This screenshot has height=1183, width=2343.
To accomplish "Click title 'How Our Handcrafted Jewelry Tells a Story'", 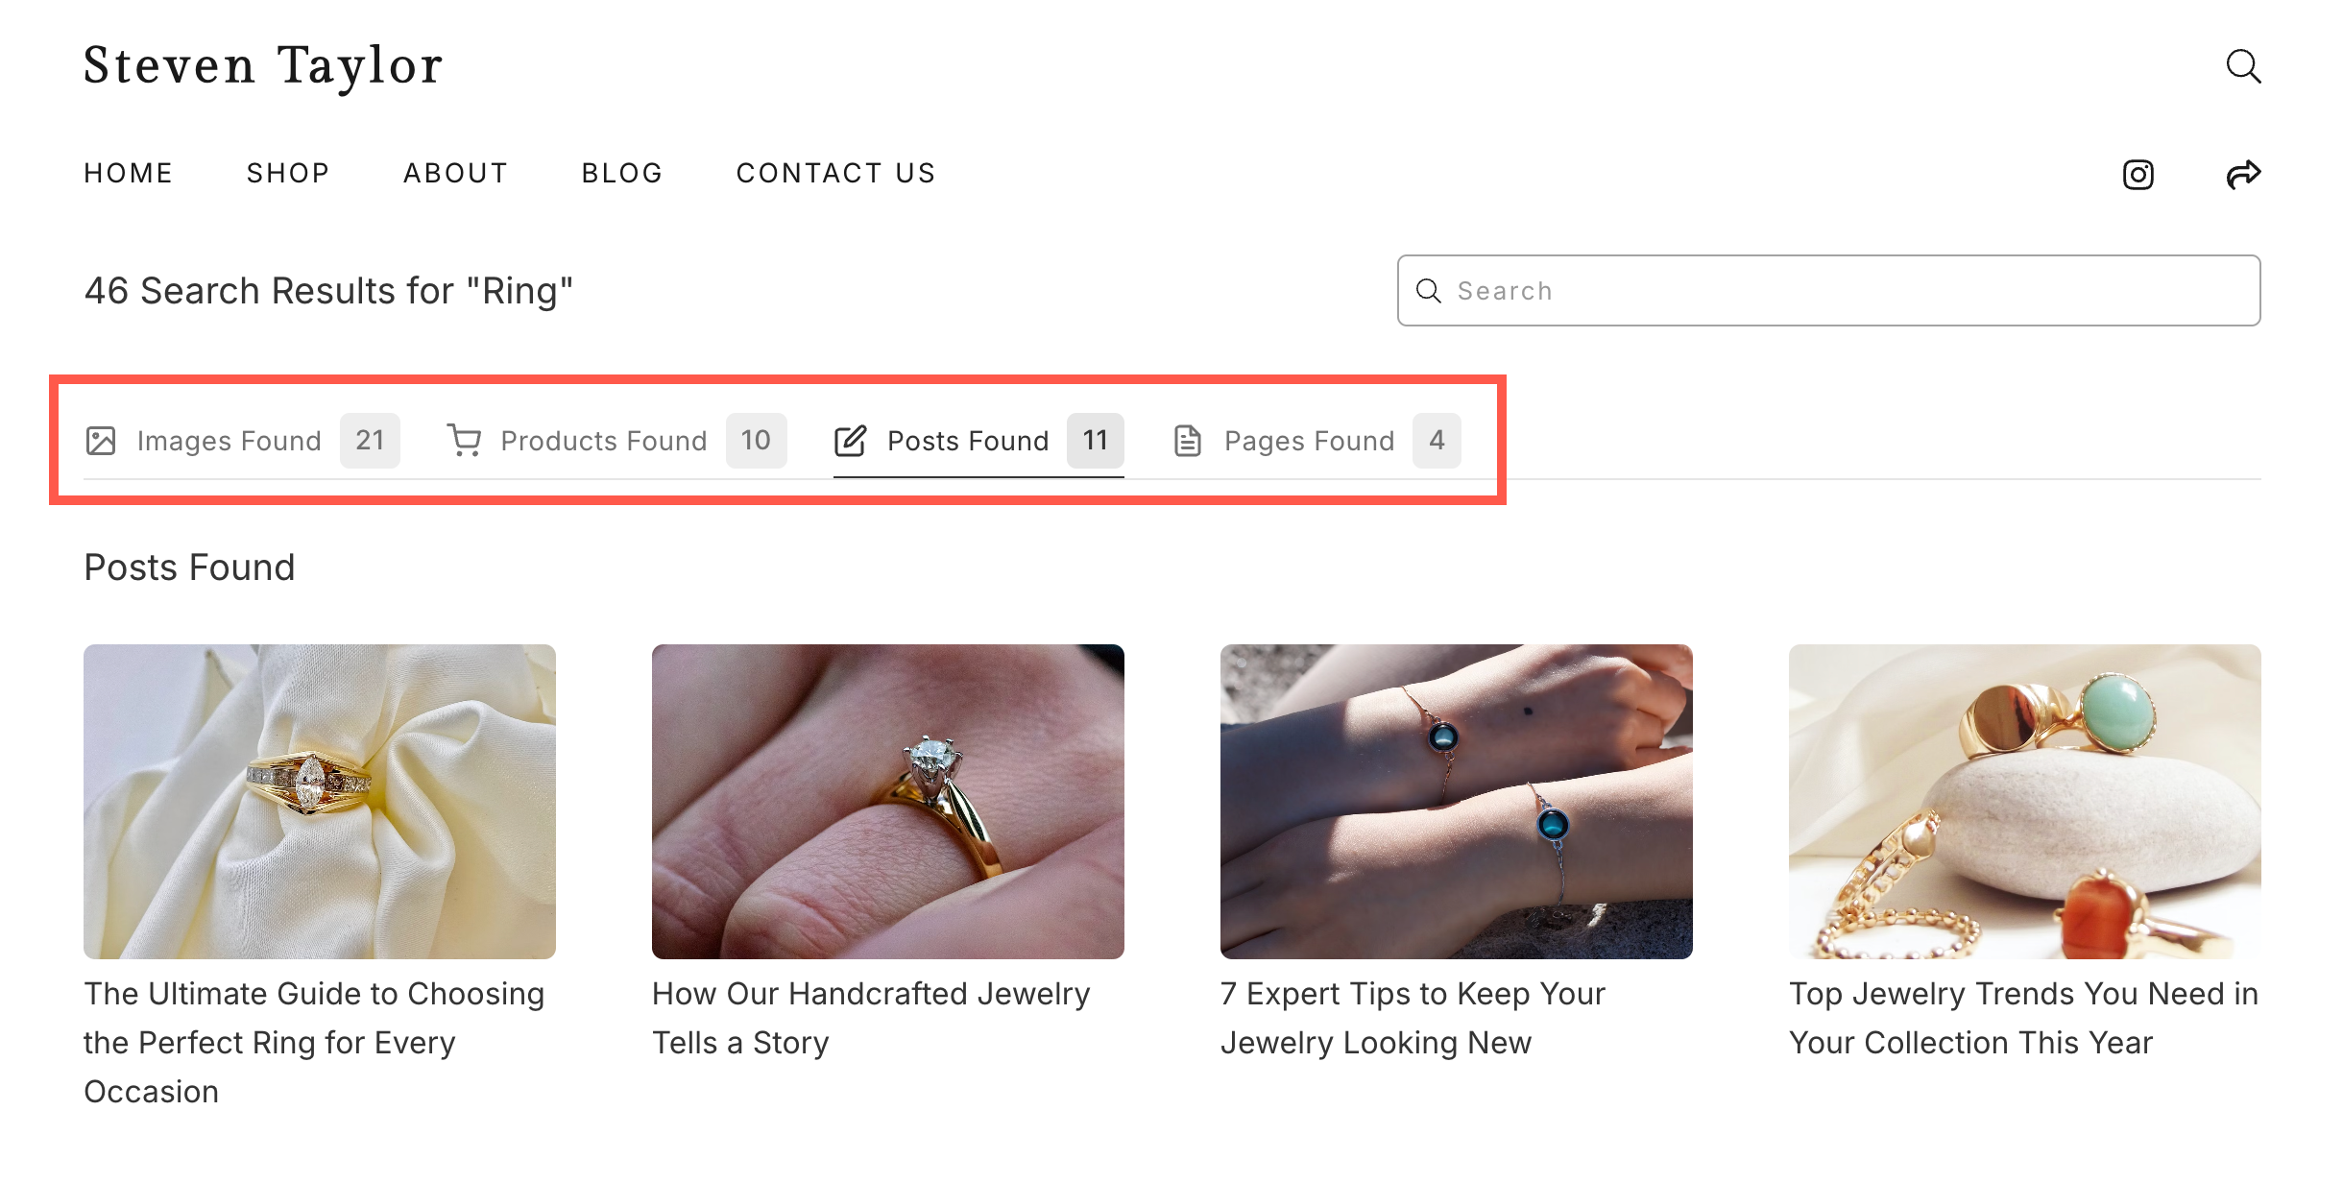I will click(x=872, y=1018).
